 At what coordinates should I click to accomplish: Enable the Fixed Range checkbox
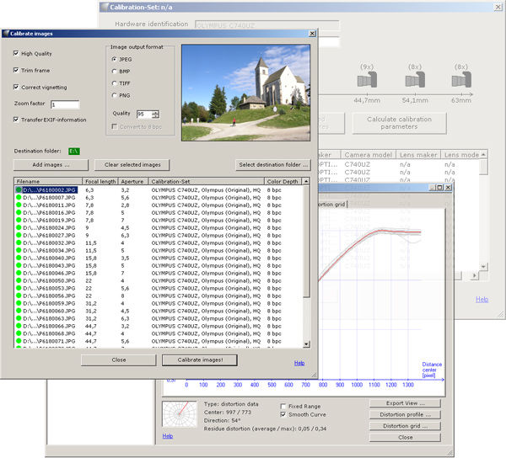point(283,406)
